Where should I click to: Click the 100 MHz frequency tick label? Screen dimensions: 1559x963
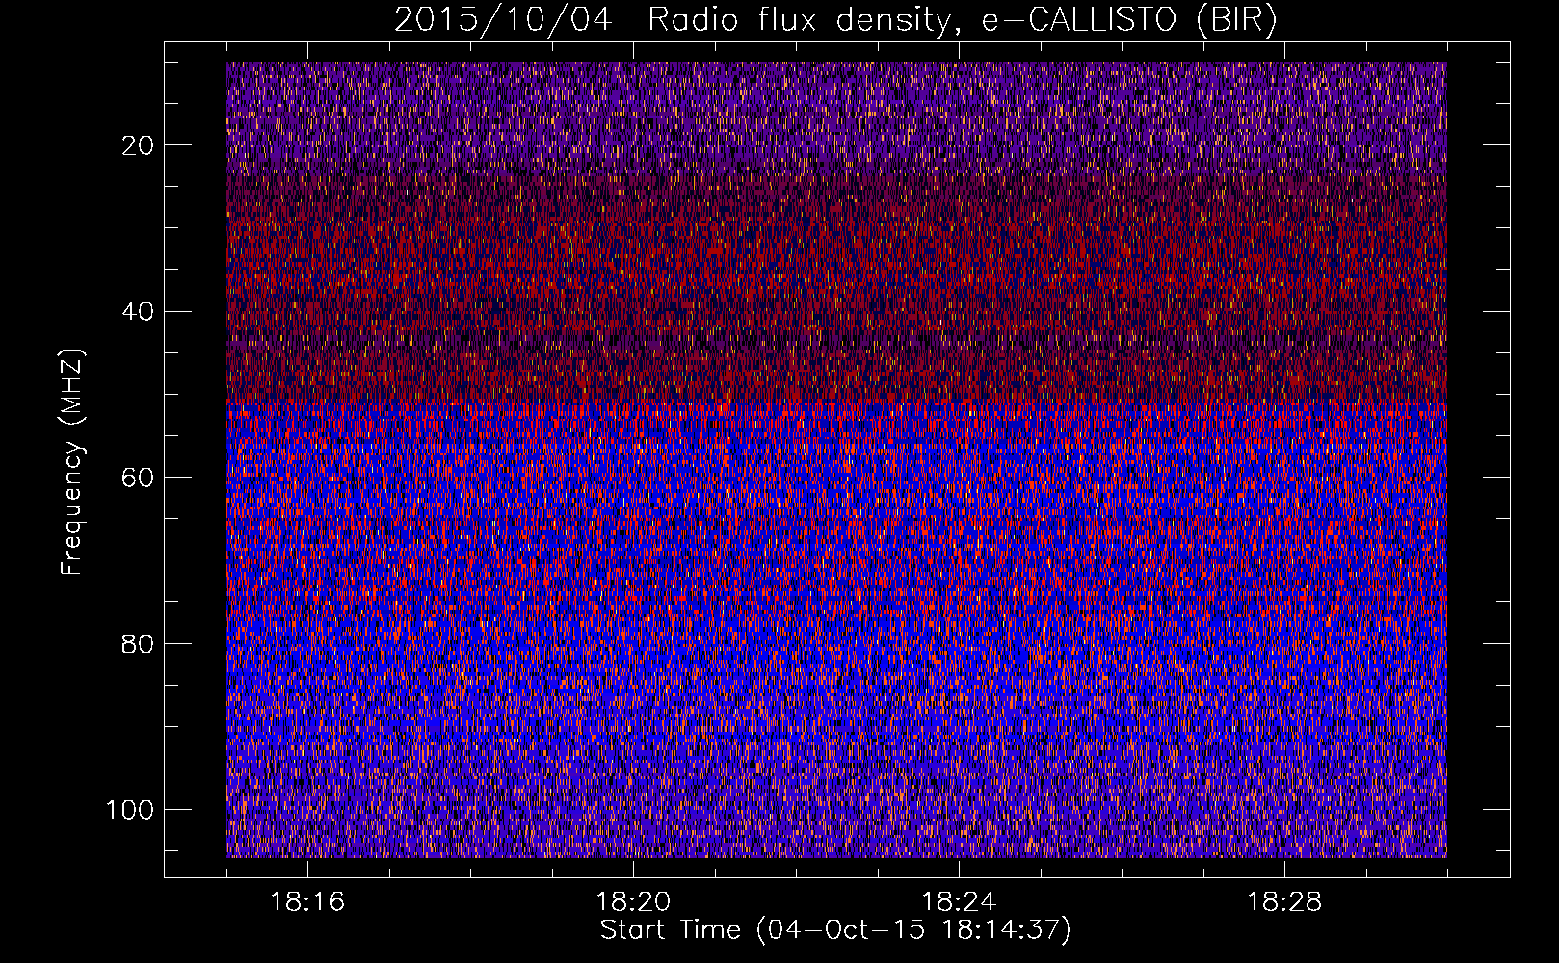coord(130,810)
